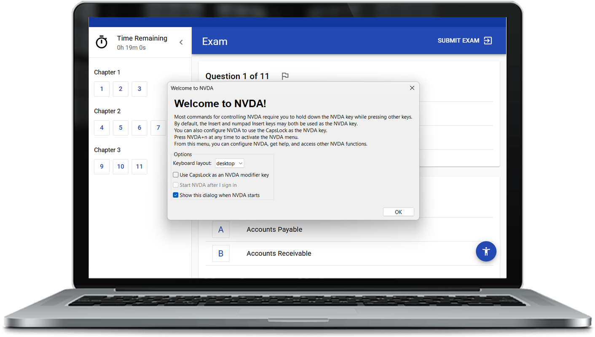Open question 9 in Chapter 3

pos(102,166)
